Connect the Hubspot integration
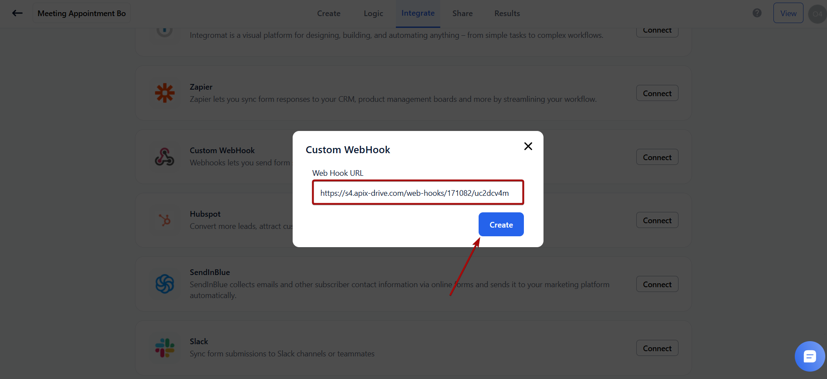This screenshot has width=827, height=379. (657, 220)
